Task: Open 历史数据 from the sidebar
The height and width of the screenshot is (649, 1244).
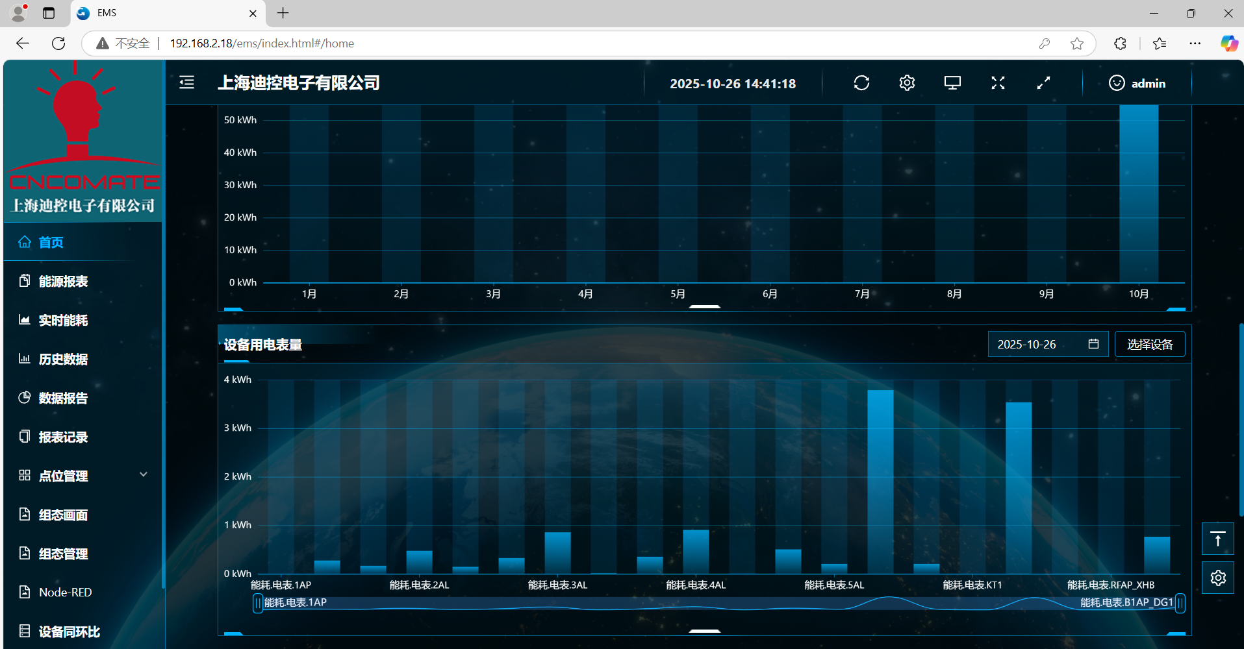Action: (63, 359)
